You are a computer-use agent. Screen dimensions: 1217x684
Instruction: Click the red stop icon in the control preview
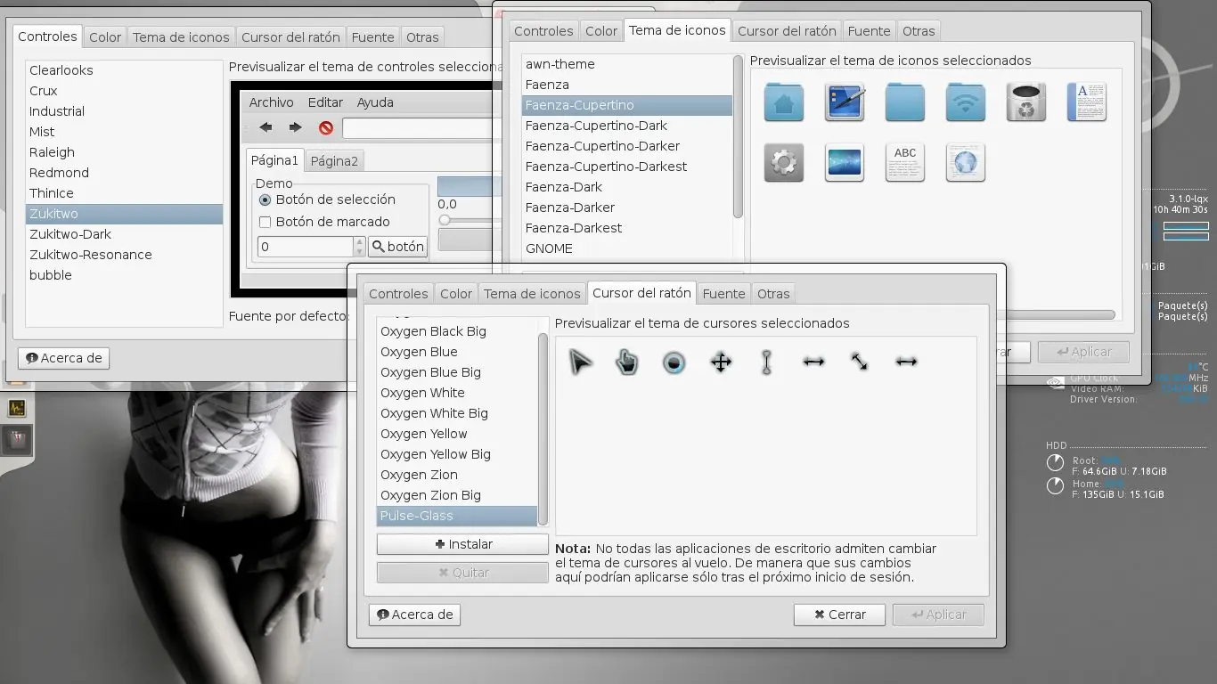tap(326, 128)
